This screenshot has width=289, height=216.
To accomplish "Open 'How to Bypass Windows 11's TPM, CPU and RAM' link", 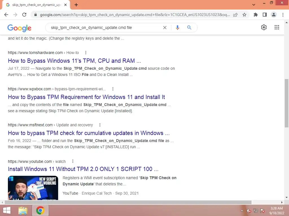I will (75, 61).
